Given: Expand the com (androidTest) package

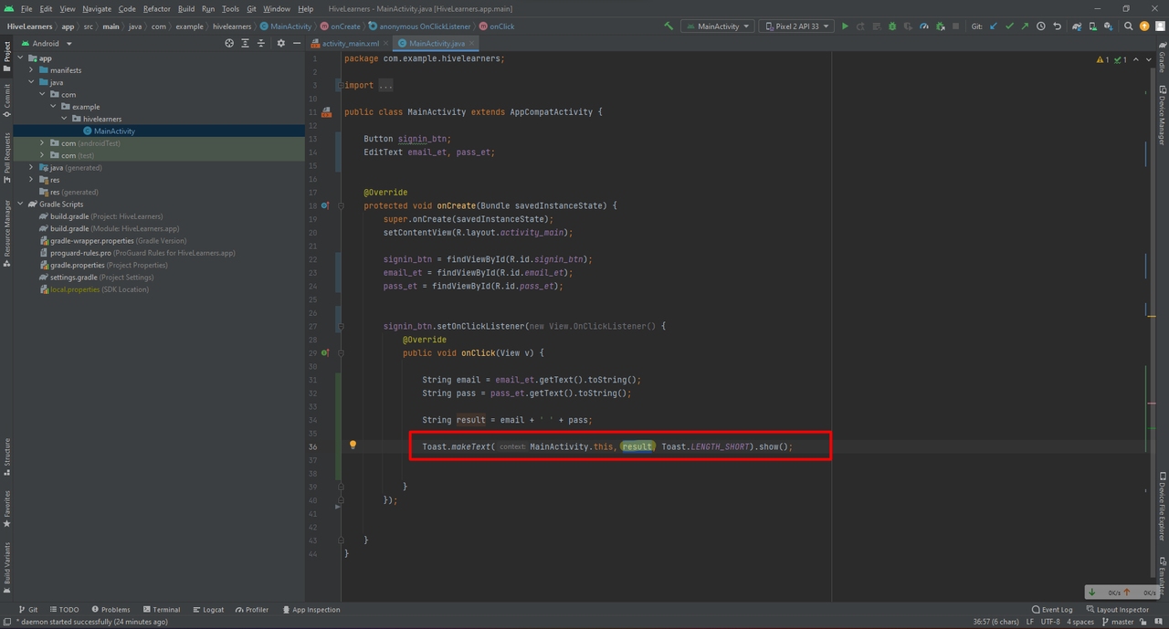Looking at the screenshot, I should click(x=42, y=143).
